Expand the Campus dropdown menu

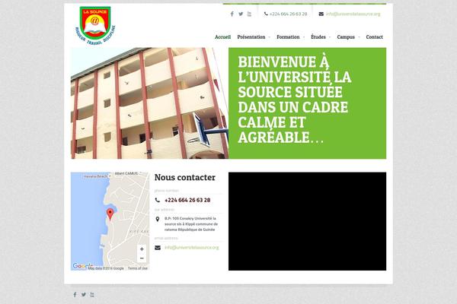click(x=347, y=36)
